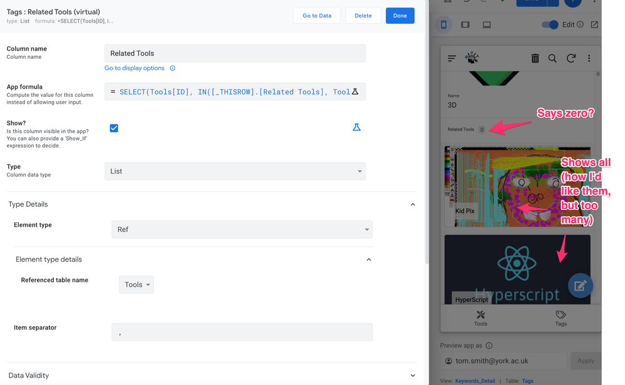Open the app's hamburger menu in preview
This screenshot has width=625, height=385.
(x=452, y=59)
